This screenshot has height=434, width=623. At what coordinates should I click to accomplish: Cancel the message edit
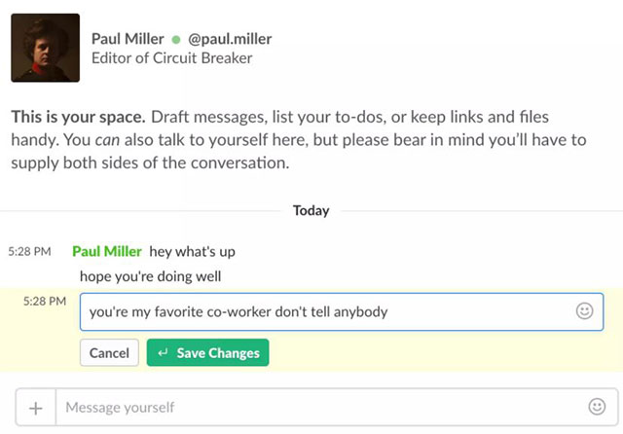(109, 353)
